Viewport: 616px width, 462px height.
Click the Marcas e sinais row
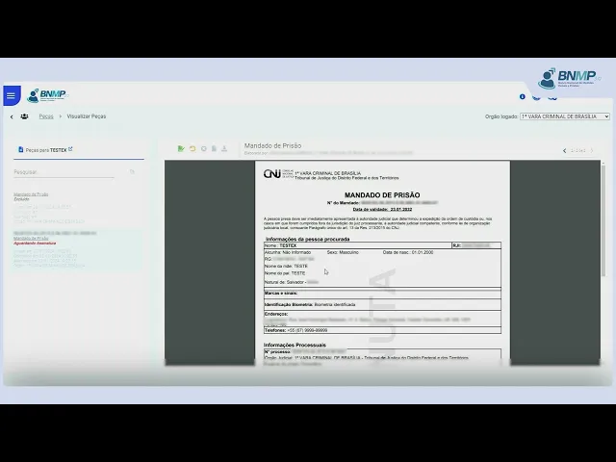point(382,293)
